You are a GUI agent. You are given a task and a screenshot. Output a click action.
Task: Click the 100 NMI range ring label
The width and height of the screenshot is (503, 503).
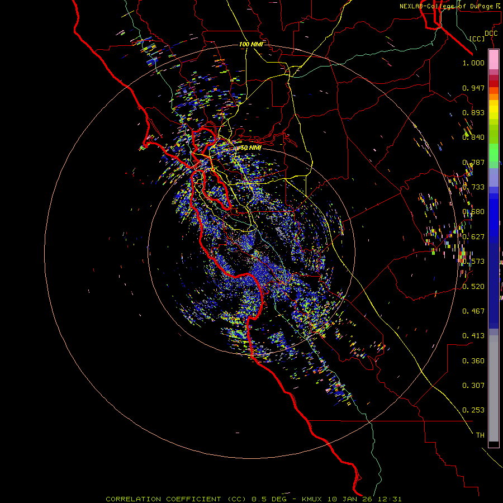coord(251,44)
